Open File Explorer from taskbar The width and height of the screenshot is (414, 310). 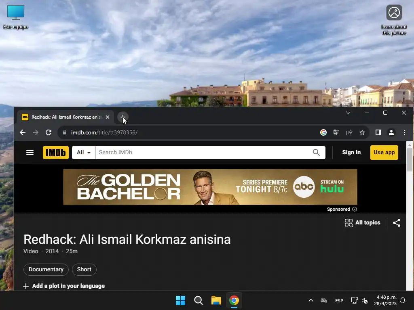coord(216,300)
